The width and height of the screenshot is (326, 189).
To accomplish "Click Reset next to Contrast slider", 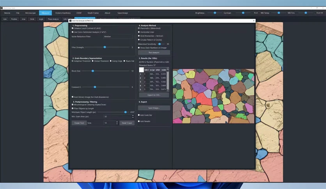I will coord(256,13).
